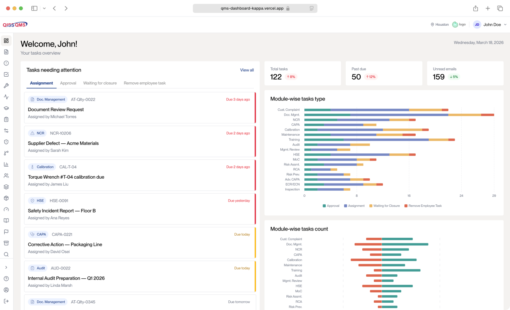Click the QISS QMS logo

(x=15, y=24)
